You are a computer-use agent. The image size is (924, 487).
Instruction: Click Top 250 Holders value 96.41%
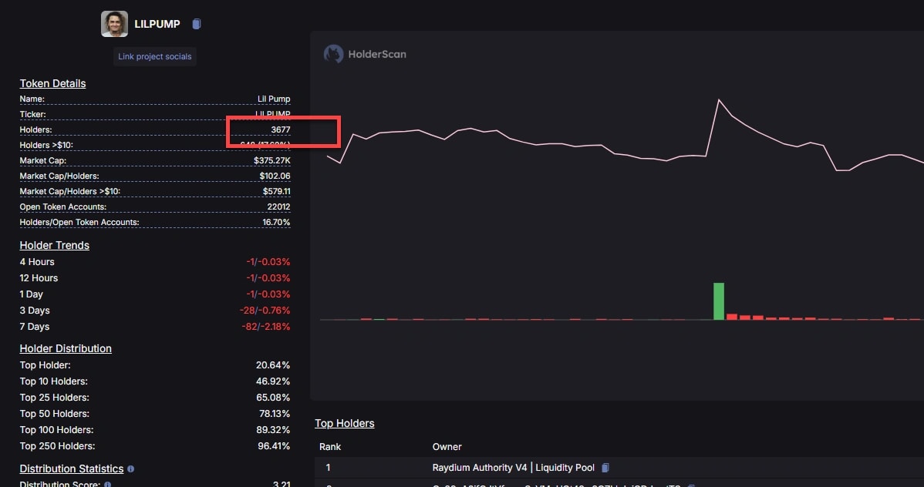(x=274, y=446)
